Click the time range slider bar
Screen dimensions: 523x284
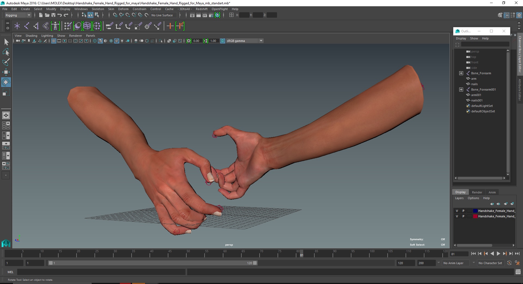pos(152,263)
